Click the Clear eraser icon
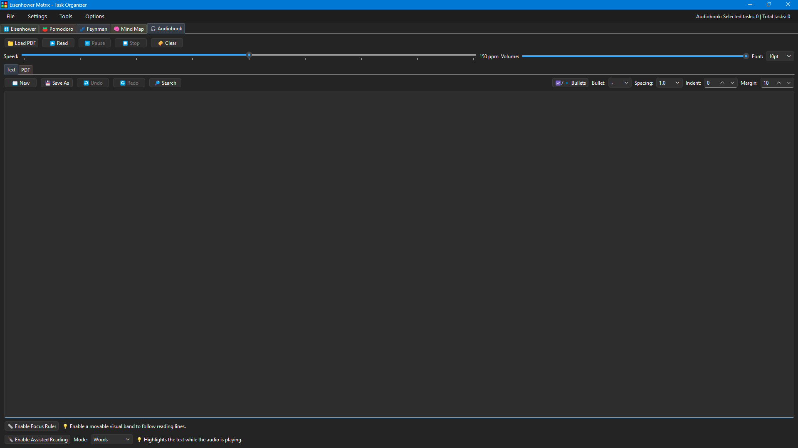The width and height of the screenshot is (798, 448). pyautogui.click(x=161, y=43)
